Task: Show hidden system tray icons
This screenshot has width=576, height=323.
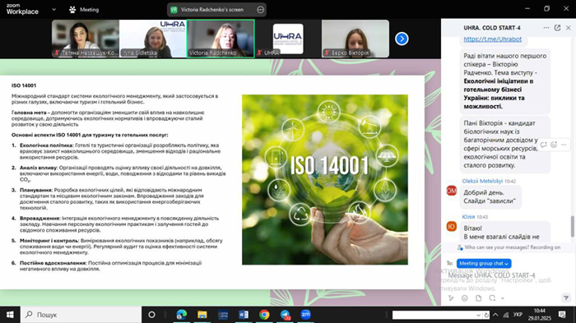Action: coord(495,315)
